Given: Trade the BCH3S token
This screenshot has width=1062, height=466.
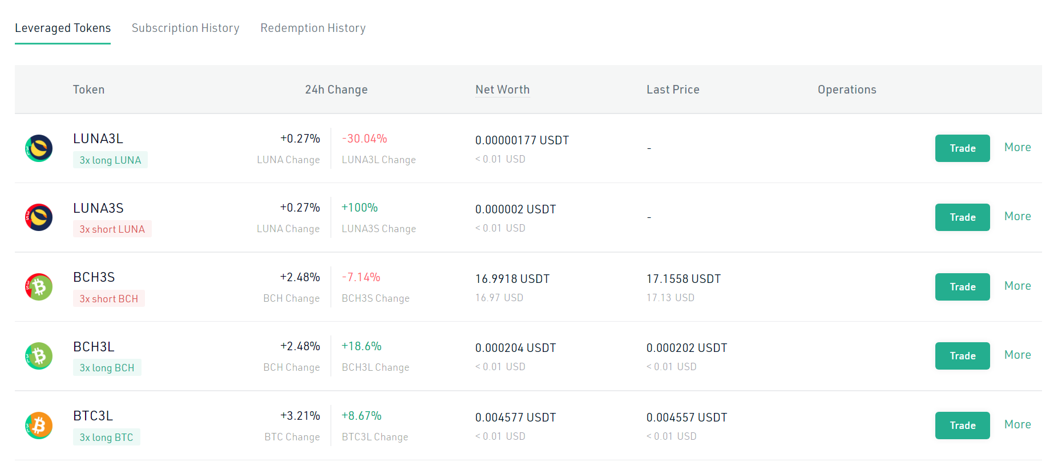Looking at the screenshot, I should 962,287.
